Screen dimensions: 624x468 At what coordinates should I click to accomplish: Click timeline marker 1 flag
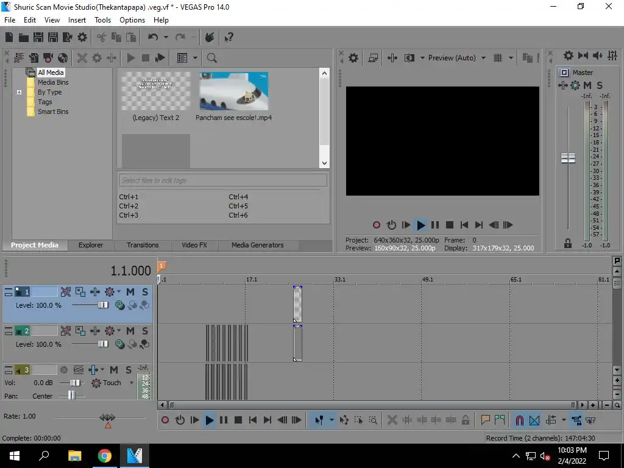click(x=161, y=266)
